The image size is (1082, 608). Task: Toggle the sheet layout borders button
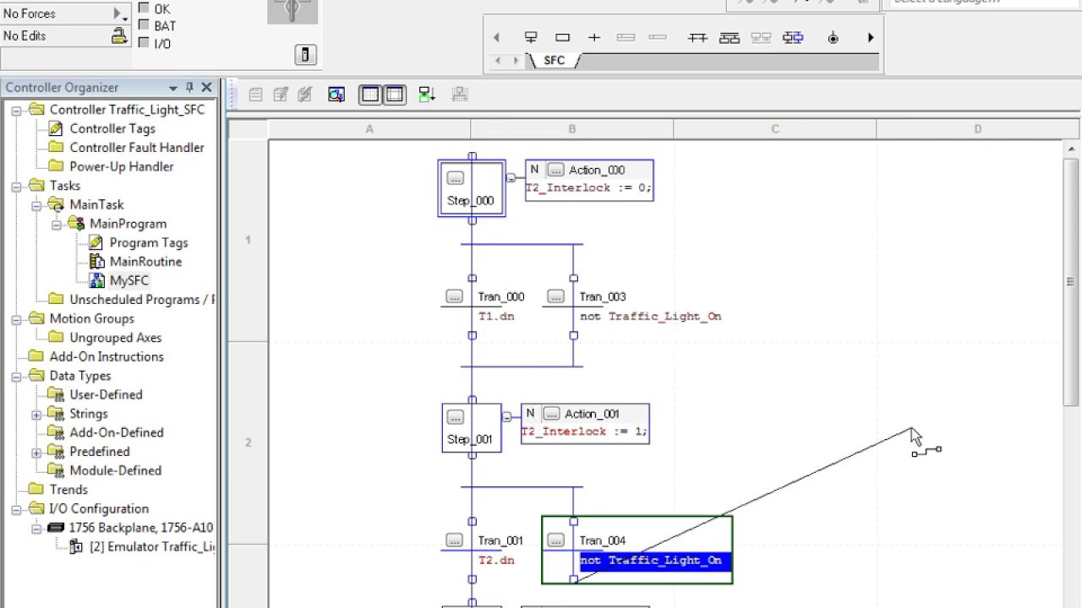[x=395, y=95]
